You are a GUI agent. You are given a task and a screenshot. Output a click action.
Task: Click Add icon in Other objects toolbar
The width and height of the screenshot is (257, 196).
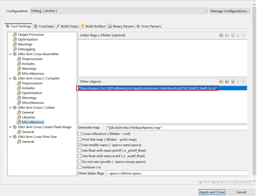[x=221, y=82]
